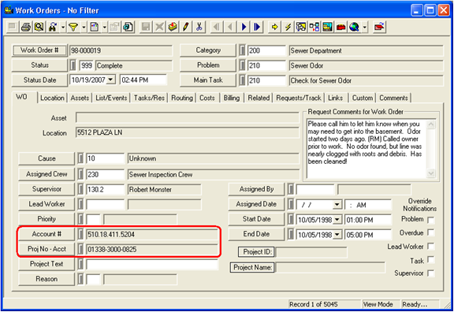Tick the Task notification checkbox

point(431,260)
